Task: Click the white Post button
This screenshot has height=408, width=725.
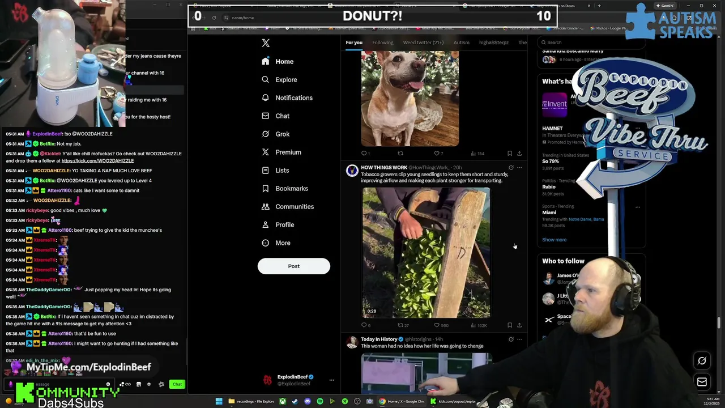Action: click(x=293, y=266)
